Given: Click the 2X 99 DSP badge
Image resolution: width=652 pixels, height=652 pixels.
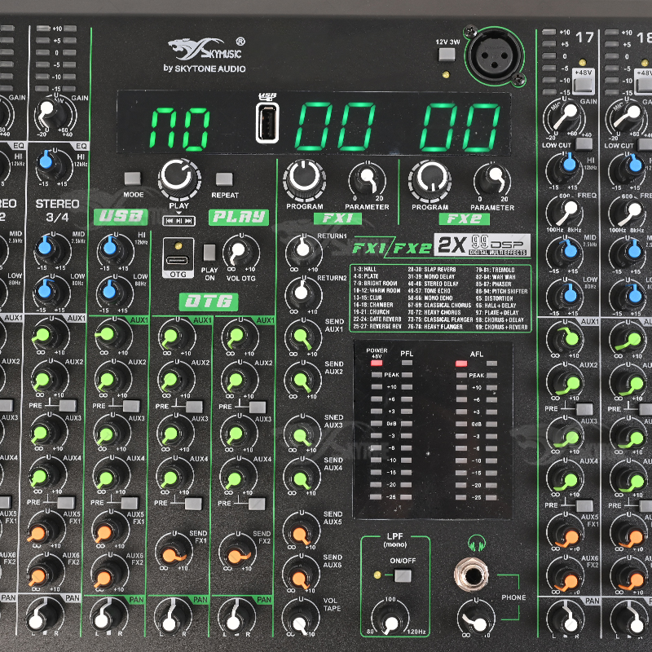Looking at the screenshot, I should tap(482, 244).
